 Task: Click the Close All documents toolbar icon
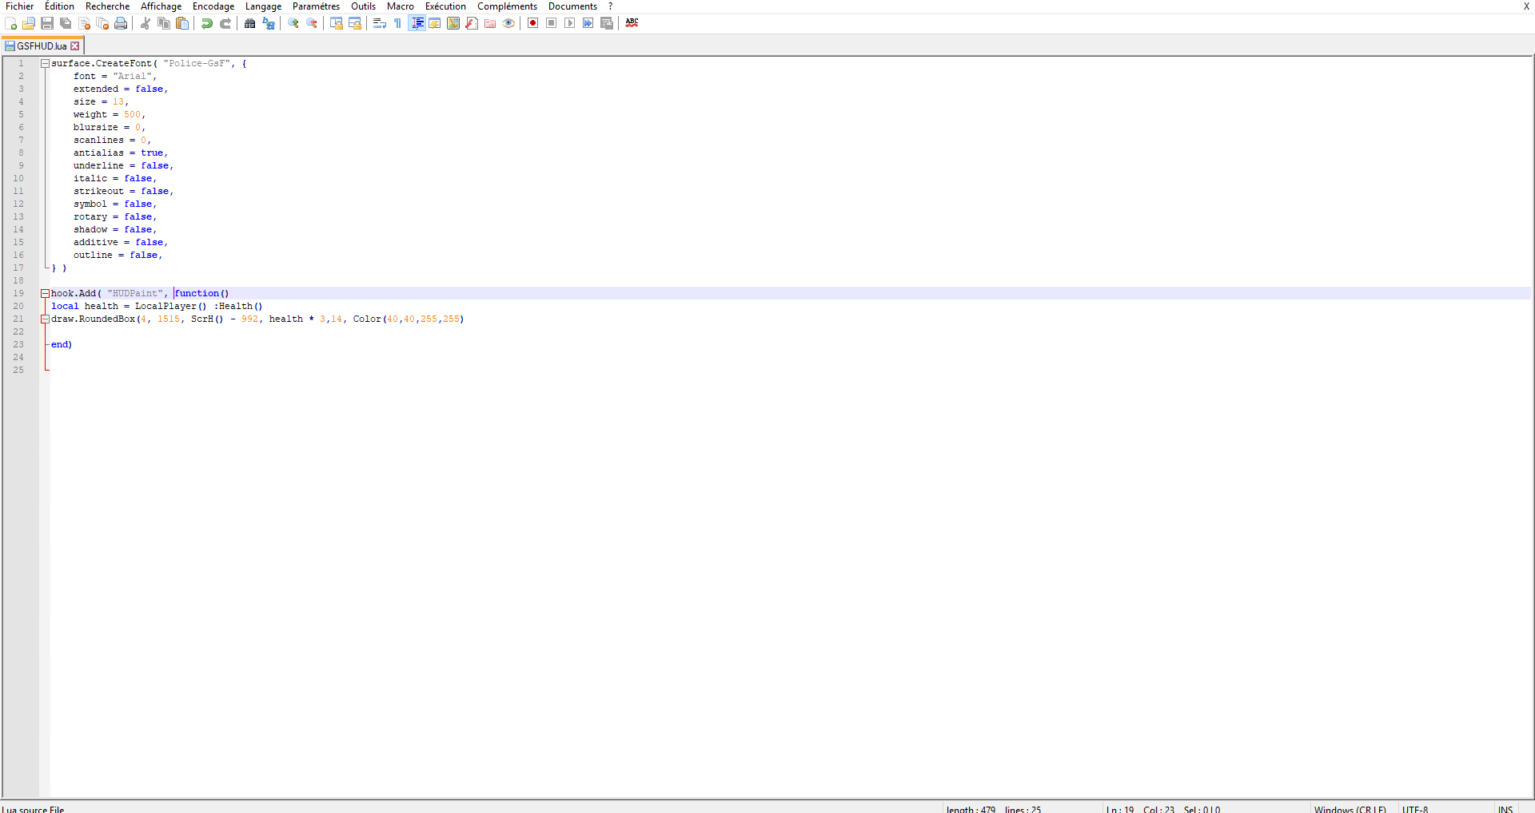[x=102, y=23]
